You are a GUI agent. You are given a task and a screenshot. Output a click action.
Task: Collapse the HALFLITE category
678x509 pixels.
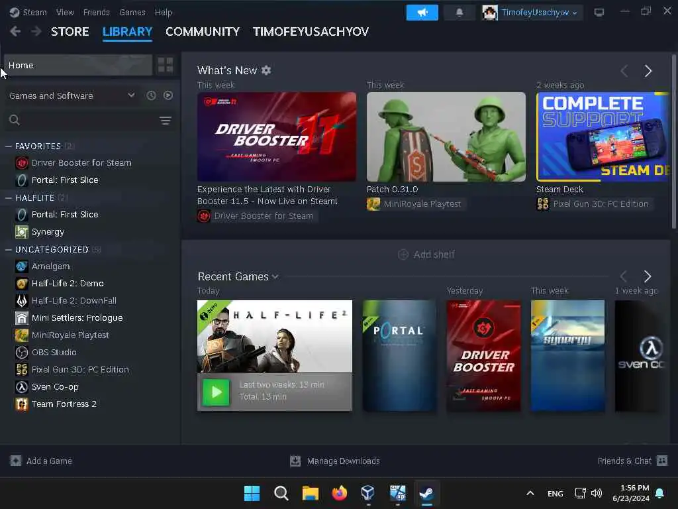(x=8, y=198)
